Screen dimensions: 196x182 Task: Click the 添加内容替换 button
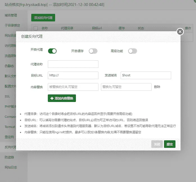point(62,98)
